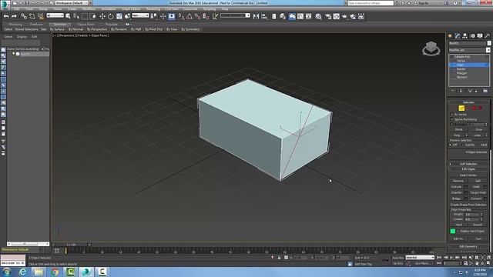Expand the Soft Selection rollout
This screenshot has width=493, height=277.
point(468,164)
